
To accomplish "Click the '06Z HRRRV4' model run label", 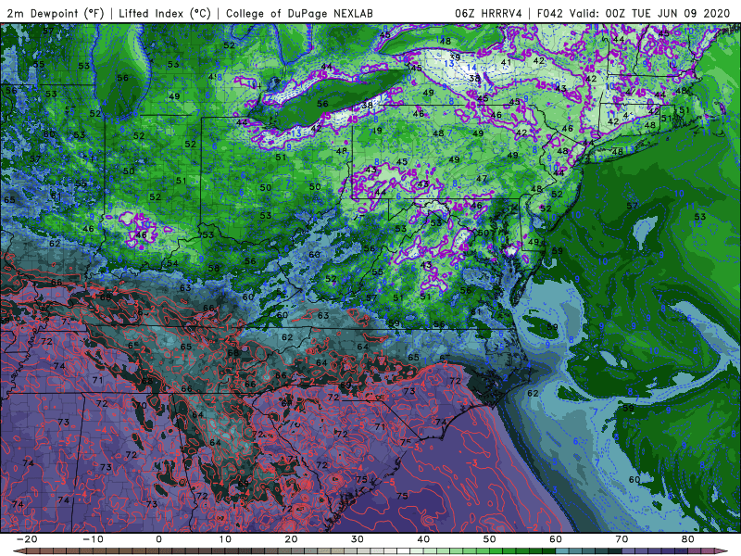I will [488, 13].
